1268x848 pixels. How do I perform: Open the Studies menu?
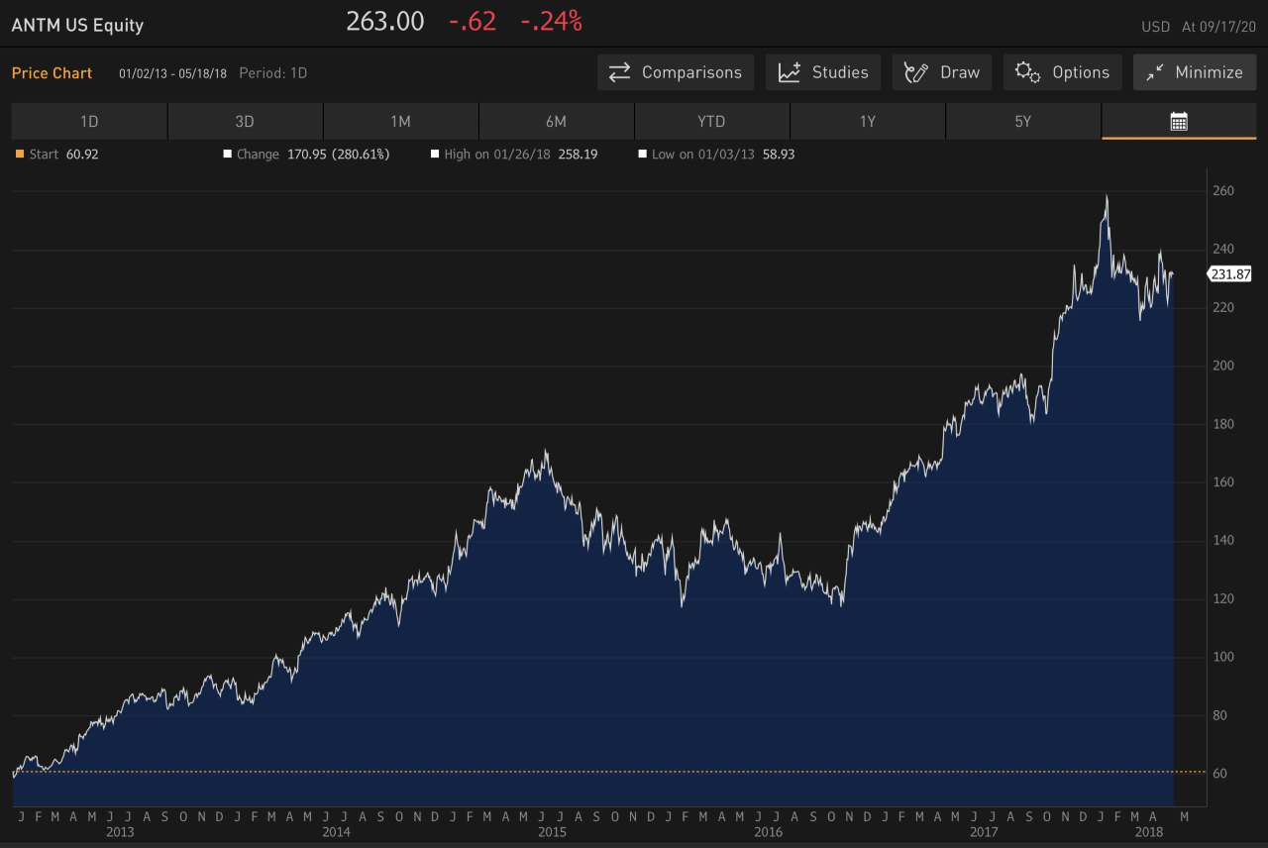point(823,72)
